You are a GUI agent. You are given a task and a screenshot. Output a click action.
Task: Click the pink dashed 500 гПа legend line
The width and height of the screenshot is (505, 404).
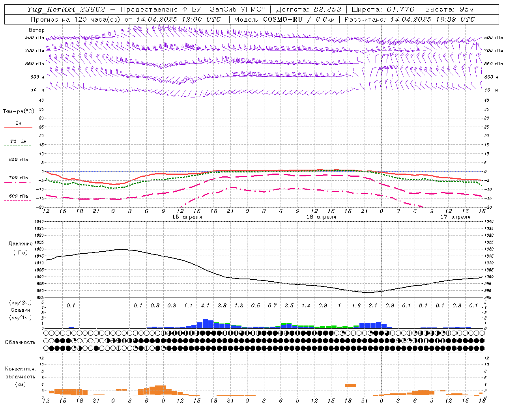[17, 201]
